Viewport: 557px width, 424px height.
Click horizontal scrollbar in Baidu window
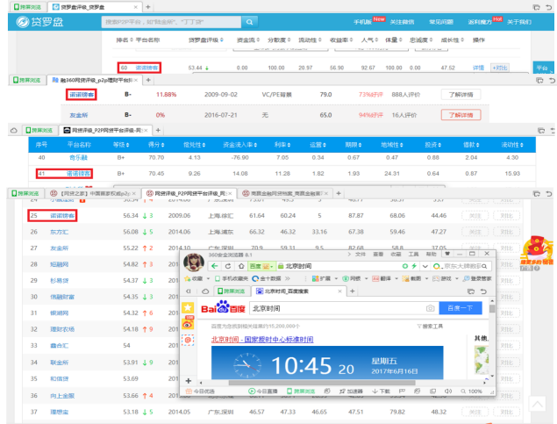pos(322,383)
